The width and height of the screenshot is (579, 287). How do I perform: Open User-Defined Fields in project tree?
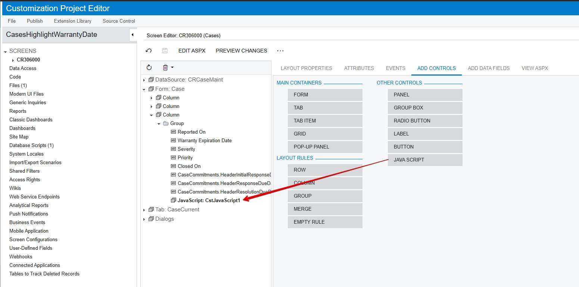31,248
